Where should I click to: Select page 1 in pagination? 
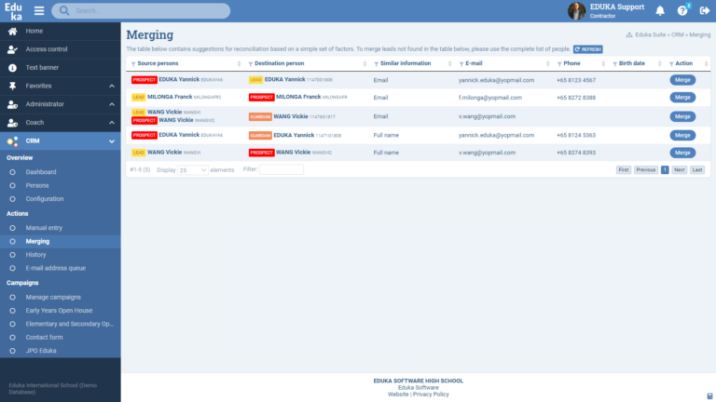click(665, 170)
